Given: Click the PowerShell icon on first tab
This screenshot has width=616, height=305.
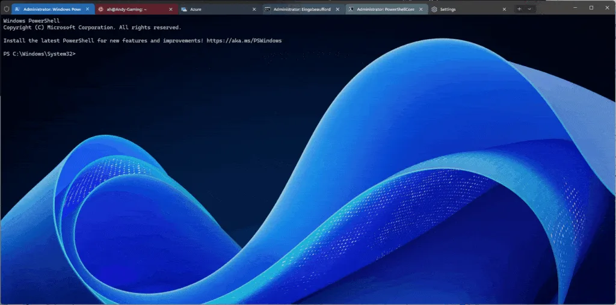Looking at the screenshot, I should tap(17, 9).
